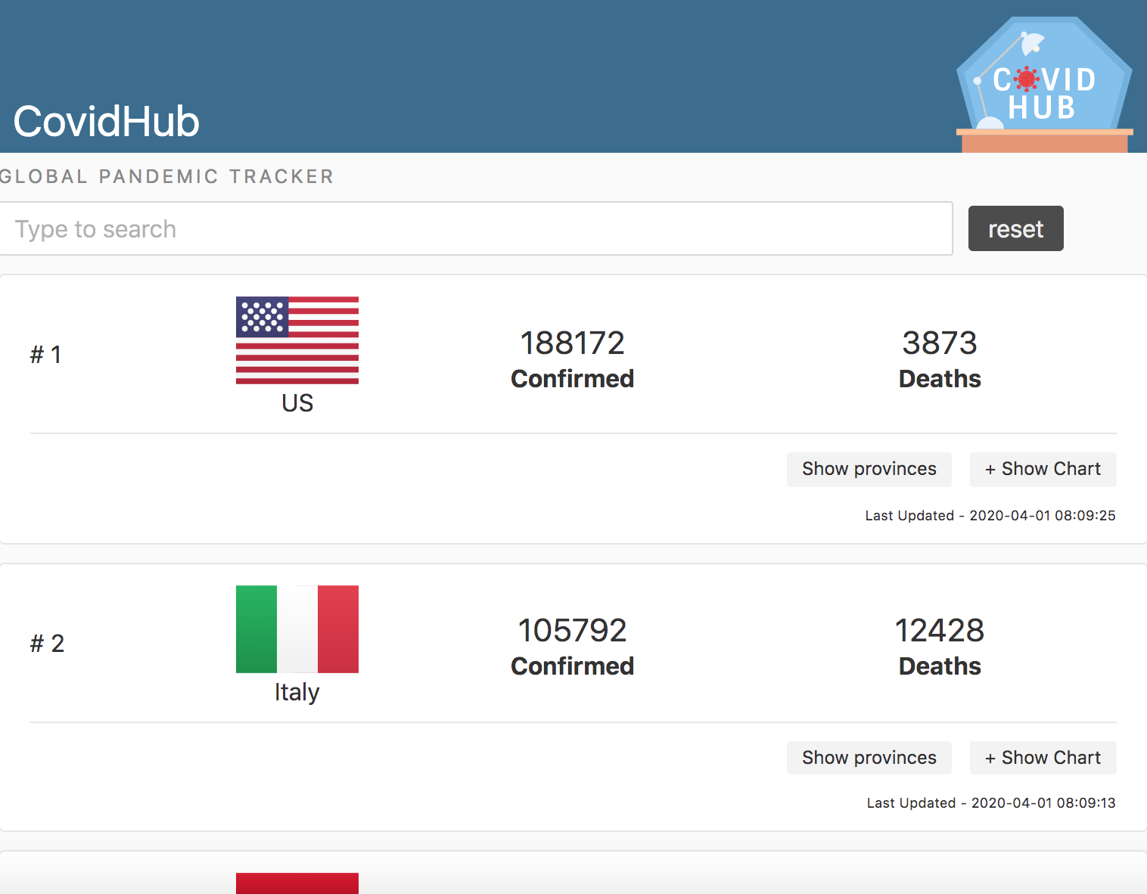
Task: Select Italy confirmed count 105792
Action: 573,631
